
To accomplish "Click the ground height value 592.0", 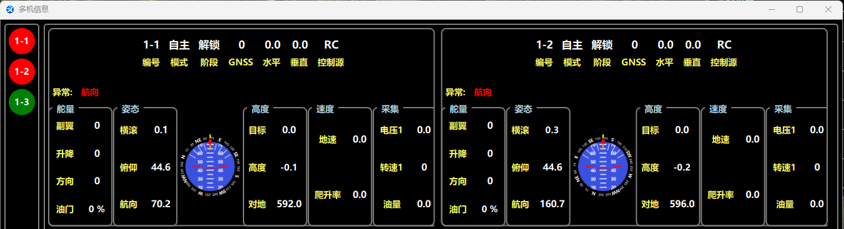I will [x=289, y=203].
